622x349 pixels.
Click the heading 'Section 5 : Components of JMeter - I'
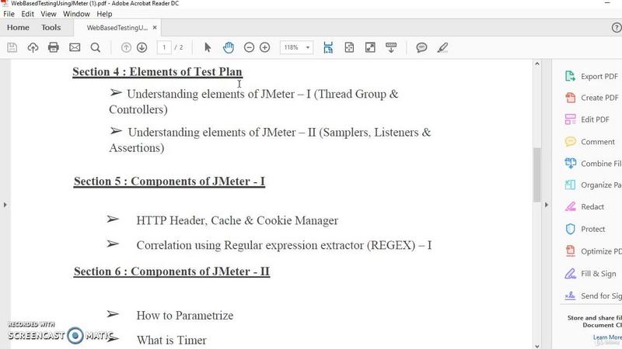point(169,181)
